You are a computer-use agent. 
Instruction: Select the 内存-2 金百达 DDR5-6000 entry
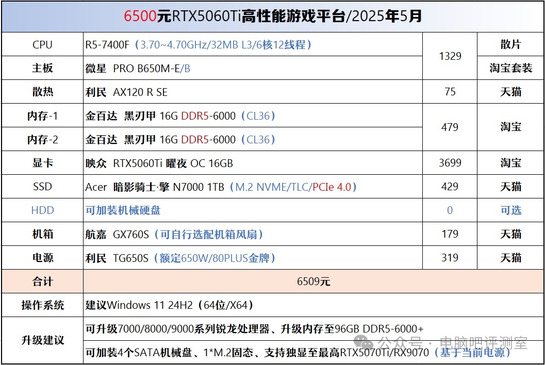(x=180, y=140)
